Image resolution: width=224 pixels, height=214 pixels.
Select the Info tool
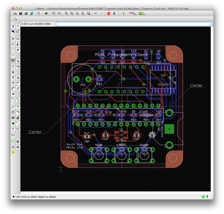pyautogui.click(x=13, y=26)
